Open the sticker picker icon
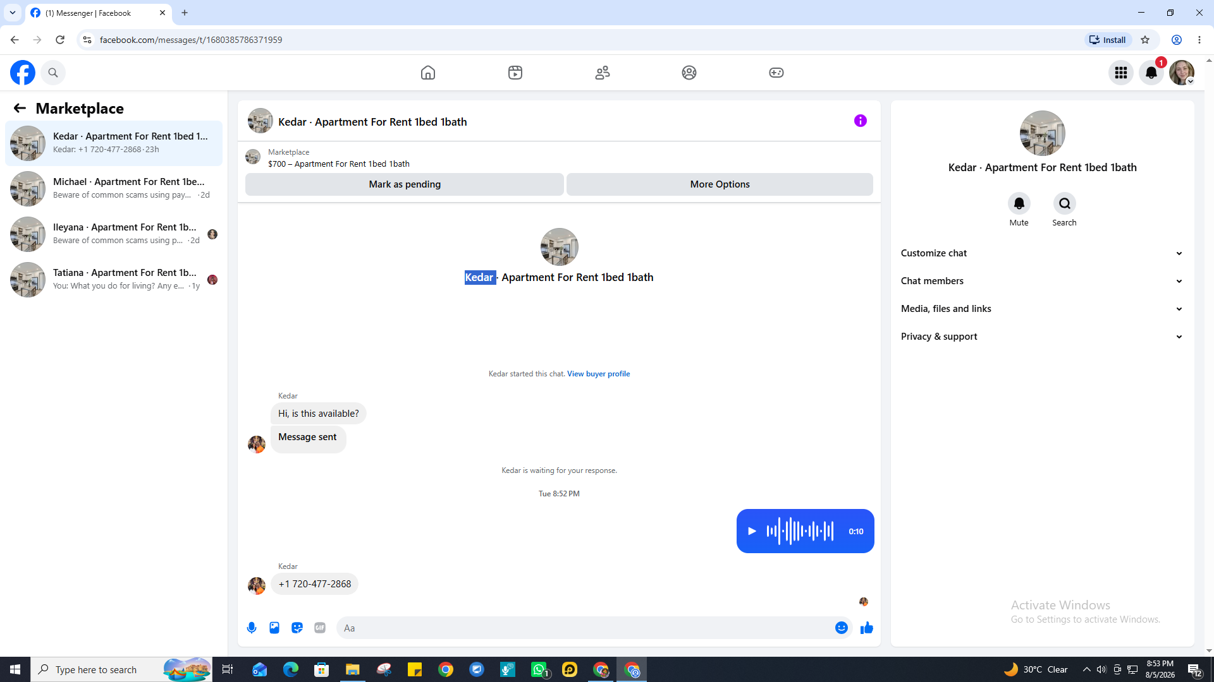This screenshot has height=682, width=1214. 297,628
